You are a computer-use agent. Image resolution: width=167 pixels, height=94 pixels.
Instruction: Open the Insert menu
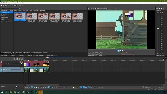[11, 3]
